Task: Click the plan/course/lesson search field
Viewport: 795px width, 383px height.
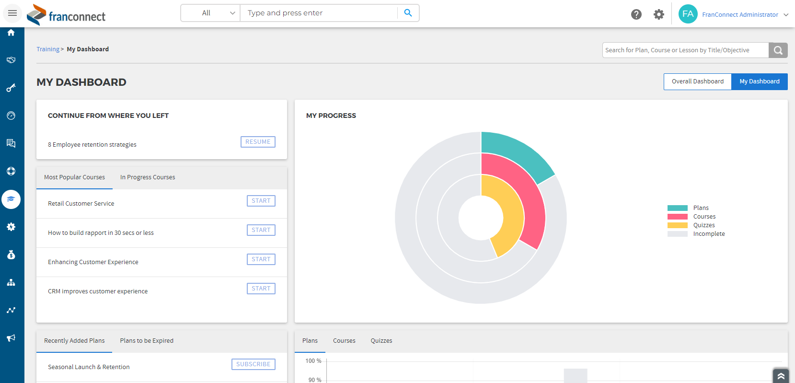Action: 685,50
